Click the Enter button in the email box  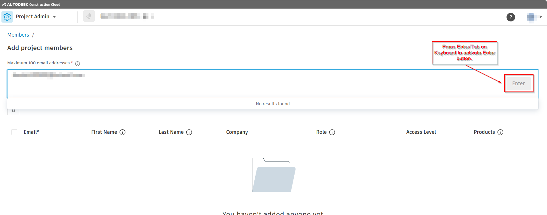pyautogui.click(x=518, y=83)
